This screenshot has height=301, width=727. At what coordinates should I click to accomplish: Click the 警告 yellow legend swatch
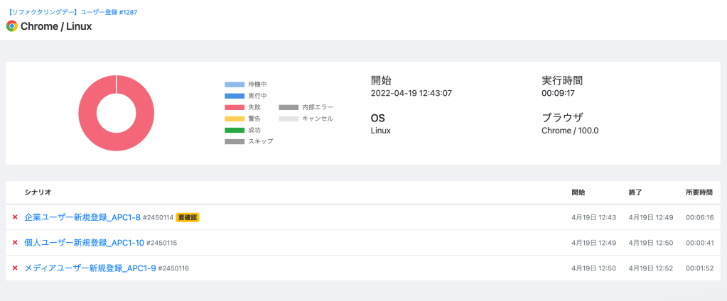coord(235,119)
